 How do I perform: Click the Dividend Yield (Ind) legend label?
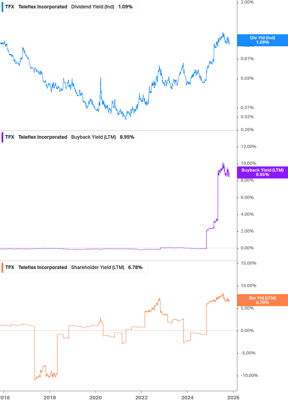pyautogui.click(x=93, y=7)
